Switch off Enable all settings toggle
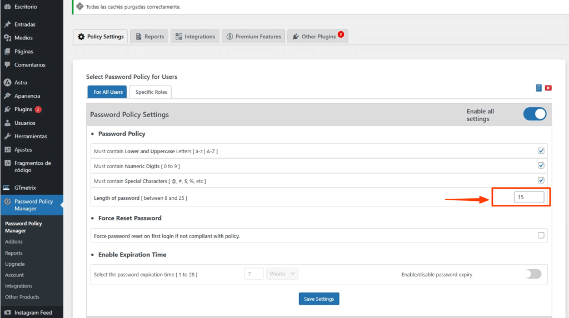The width and height of the screenshot is (569, 318). [535, 114]
